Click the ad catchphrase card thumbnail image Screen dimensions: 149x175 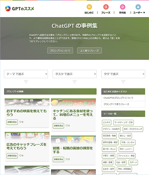(x=27, y=136)
